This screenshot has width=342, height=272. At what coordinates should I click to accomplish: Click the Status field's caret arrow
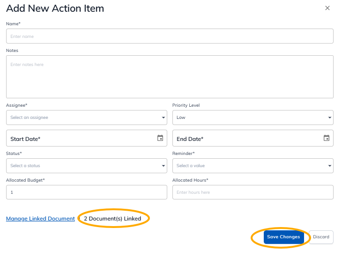tap(163, 166)
